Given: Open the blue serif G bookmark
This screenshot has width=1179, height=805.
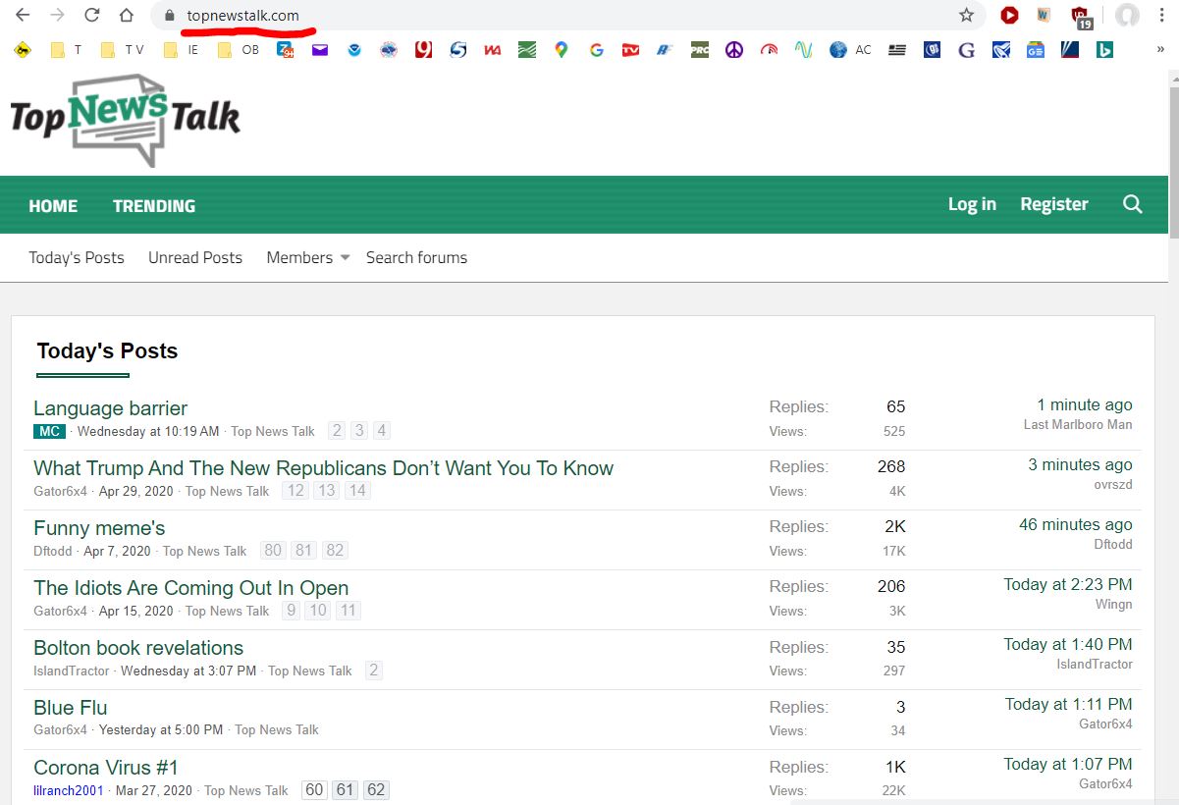Looking at the screenshot, I should point(967,49).
